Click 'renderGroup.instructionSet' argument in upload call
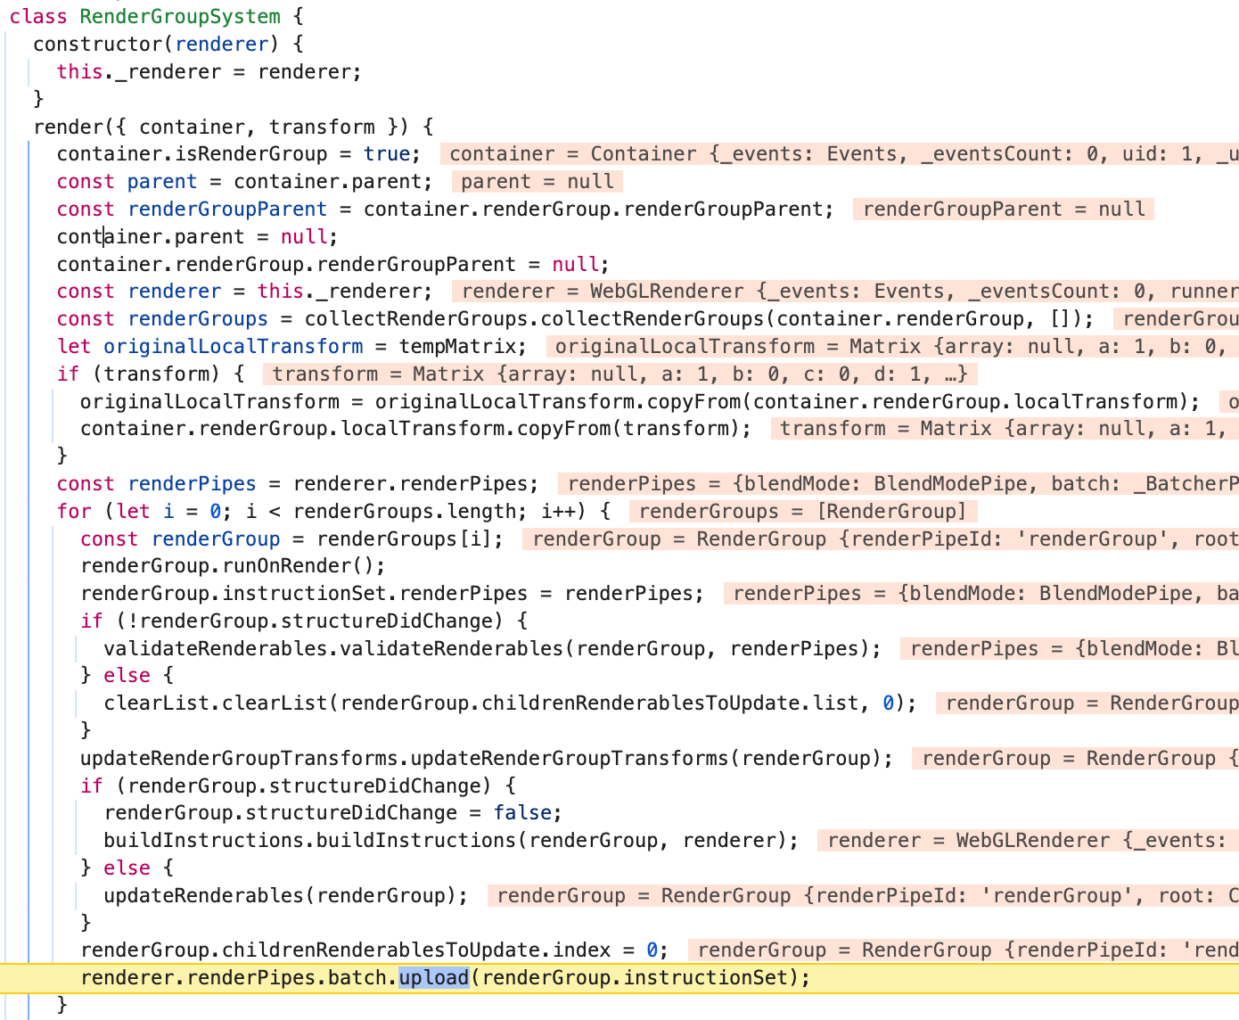 point(635,977)
